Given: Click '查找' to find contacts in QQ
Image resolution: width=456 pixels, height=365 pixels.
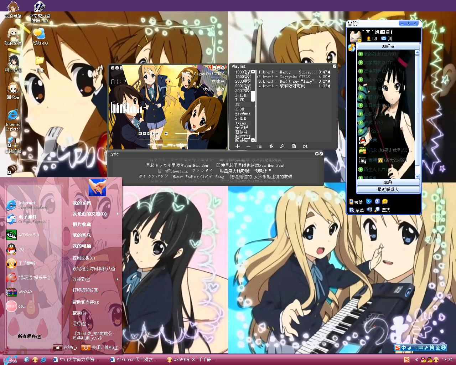Looking at the screenshot, I should pos(383,210).
